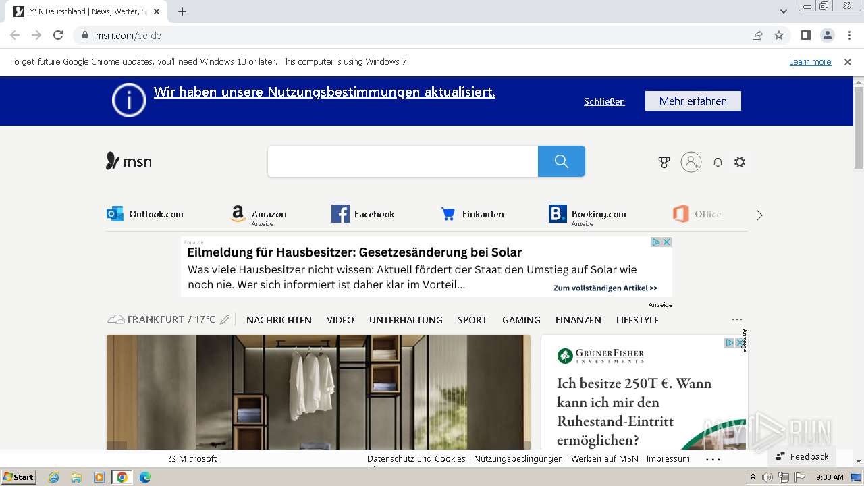Click AdChoices icon on GrünerFisher ad
The width and height of the screenshot is (864, 486).
click(x=729, y=343)
